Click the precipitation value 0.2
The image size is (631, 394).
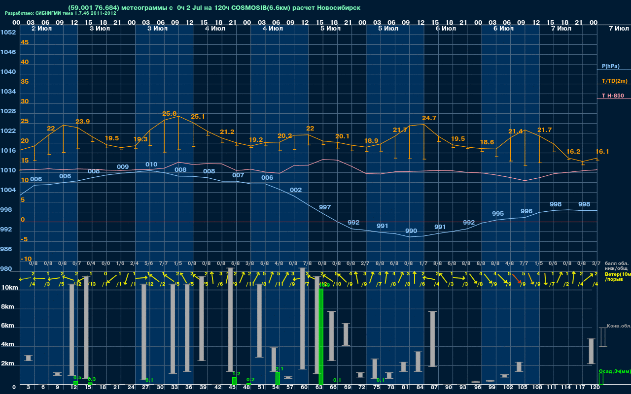click(250, 380)
